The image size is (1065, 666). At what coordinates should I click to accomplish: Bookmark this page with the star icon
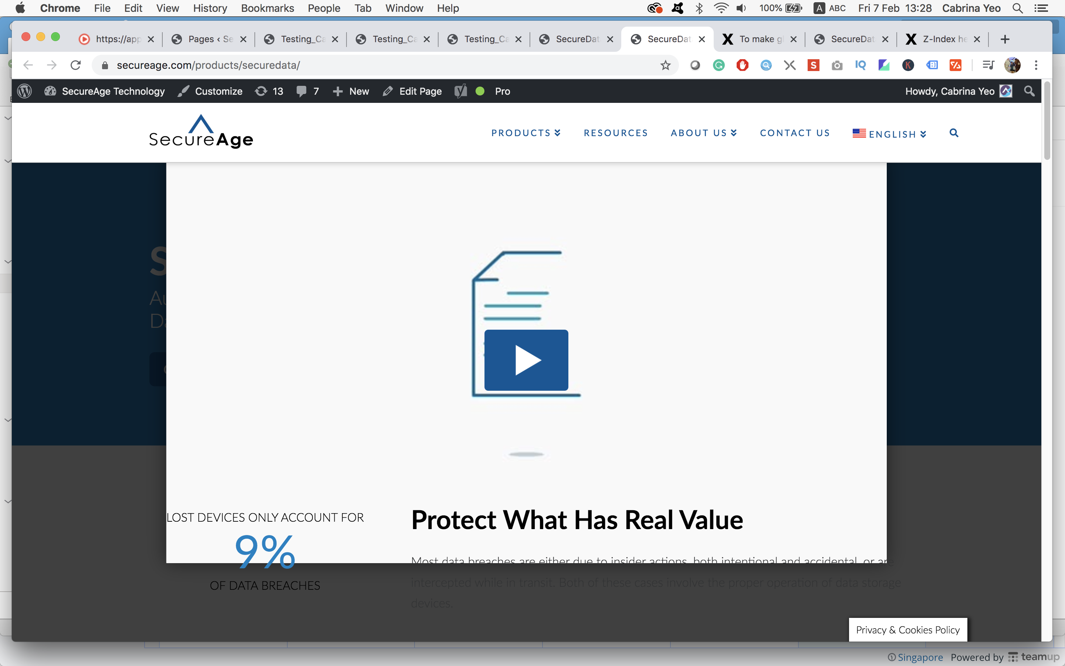[x=665, y=65]
